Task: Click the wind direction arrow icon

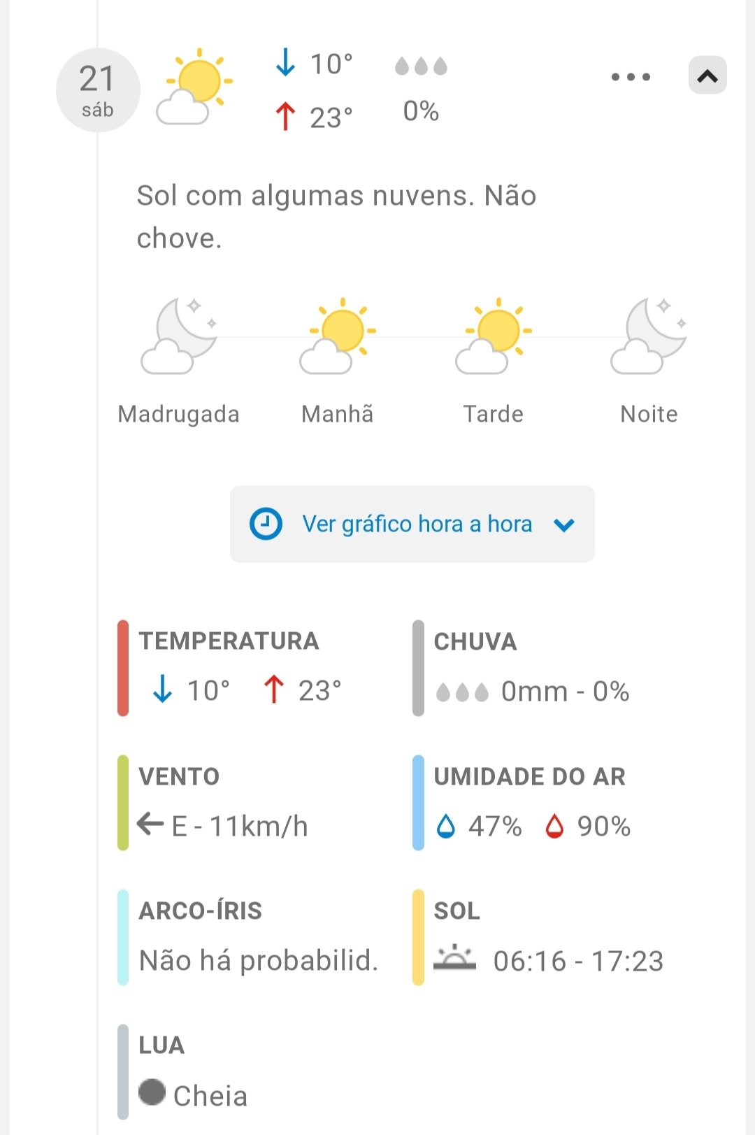Action: click(x=150, y=824)
